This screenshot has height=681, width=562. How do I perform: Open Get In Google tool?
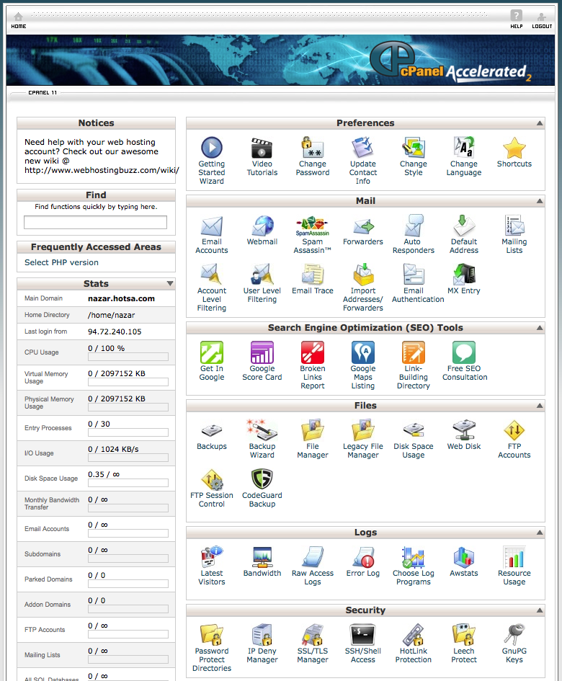[212, 352]
